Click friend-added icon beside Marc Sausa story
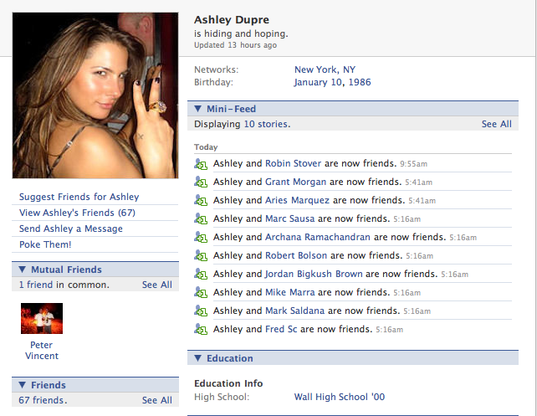Viewport: 537px width, 416px height. coord(201,219)
